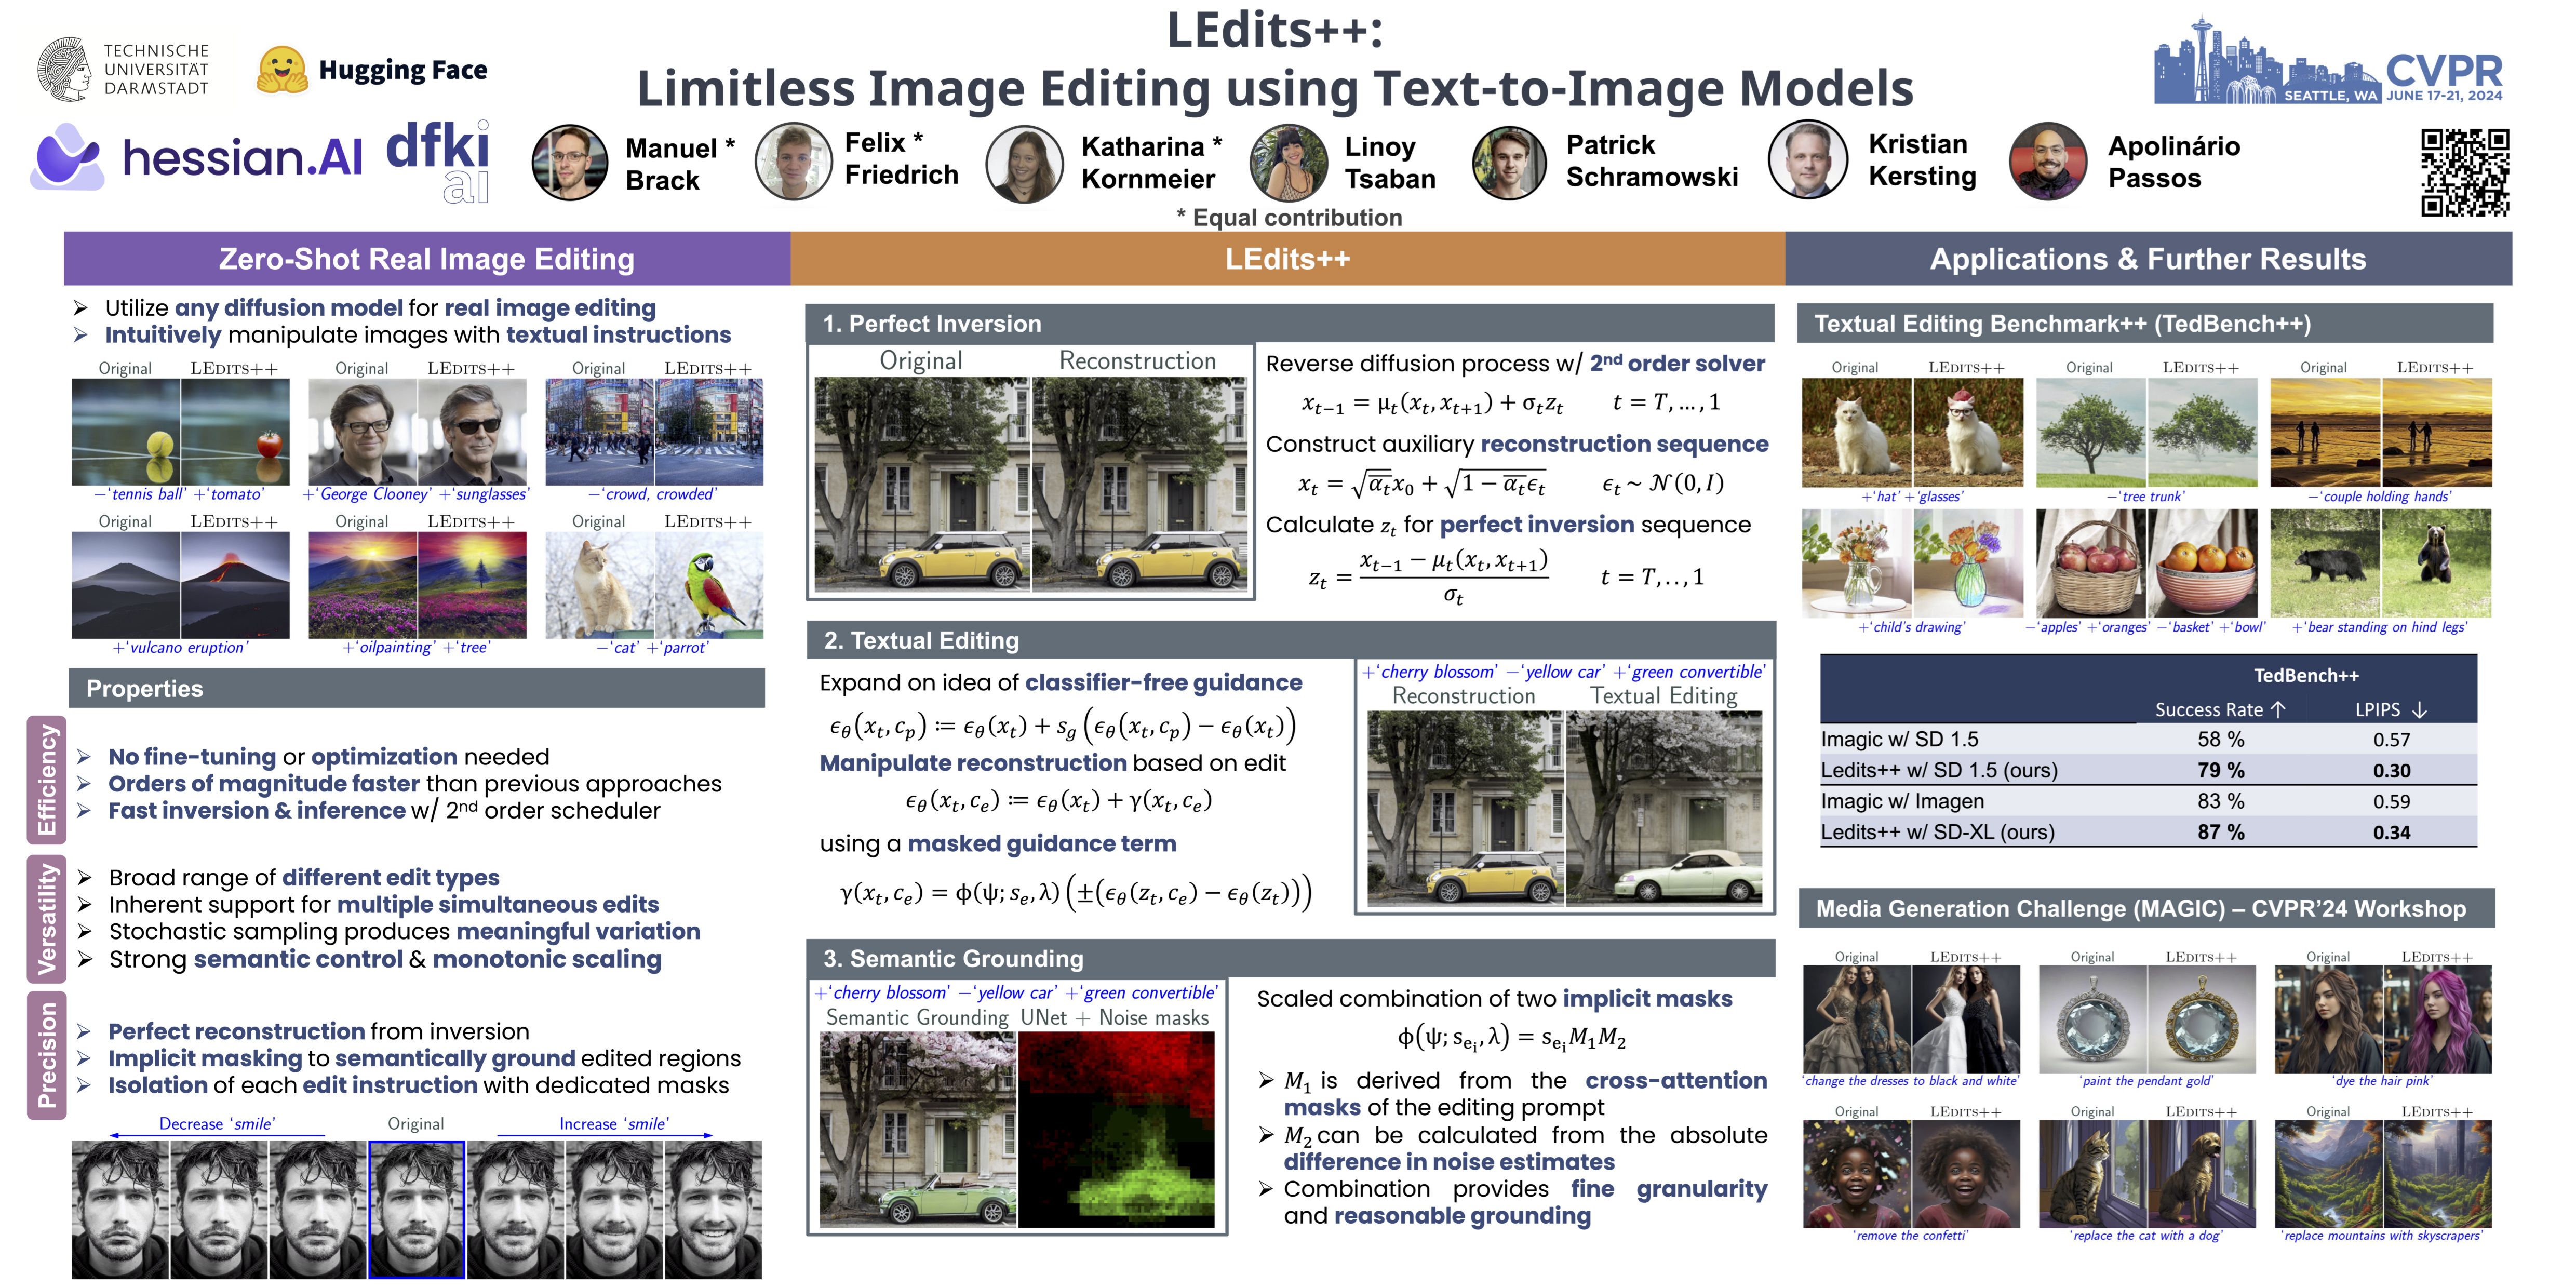2576x1288 pixels.
Task: Click Kristian Kersting's portrait photo
Action: tap(1808, 160)
